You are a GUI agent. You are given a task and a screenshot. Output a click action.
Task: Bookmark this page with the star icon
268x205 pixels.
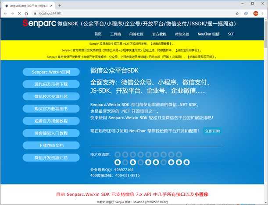[237, 14]
